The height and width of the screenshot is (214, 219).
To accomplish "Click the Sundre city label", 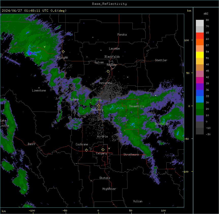I will [x=74, y=99].
